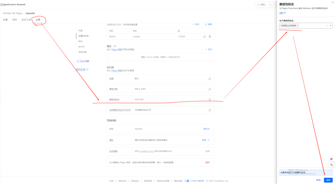Image resolution: width=335 pixels, height=184 pixels.
Task: Select 运行时 in the settings sidebar
Action: point(81,47)
